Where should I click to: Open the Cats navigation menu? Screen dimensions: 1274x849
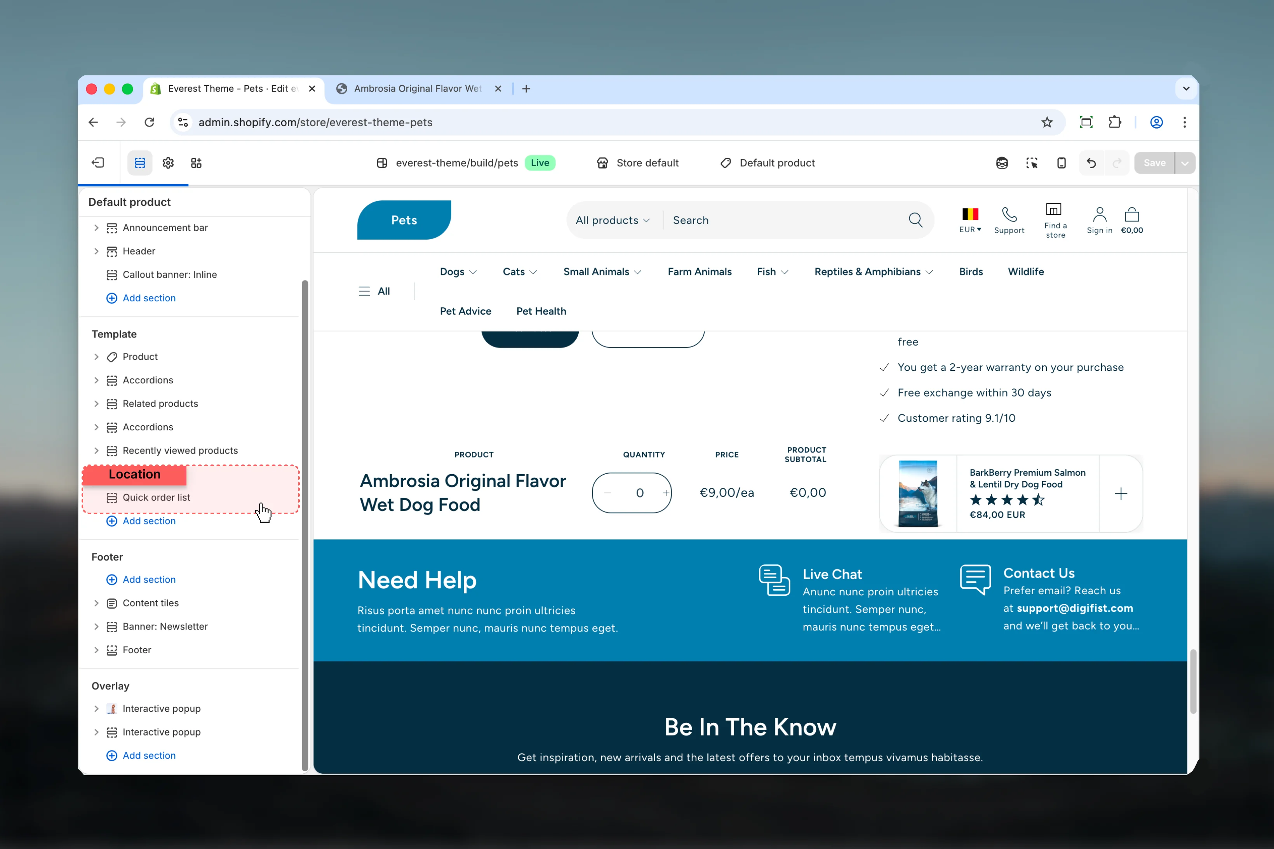pyautogui.click(x=520, y=272)
